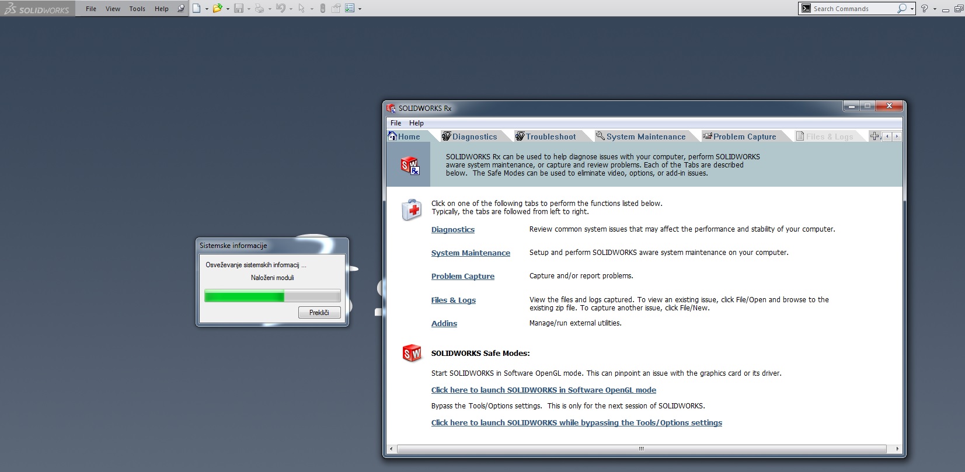Click the File Properties icon in toolbar
This screenshot has height=472, width=965.
point(336,8)
